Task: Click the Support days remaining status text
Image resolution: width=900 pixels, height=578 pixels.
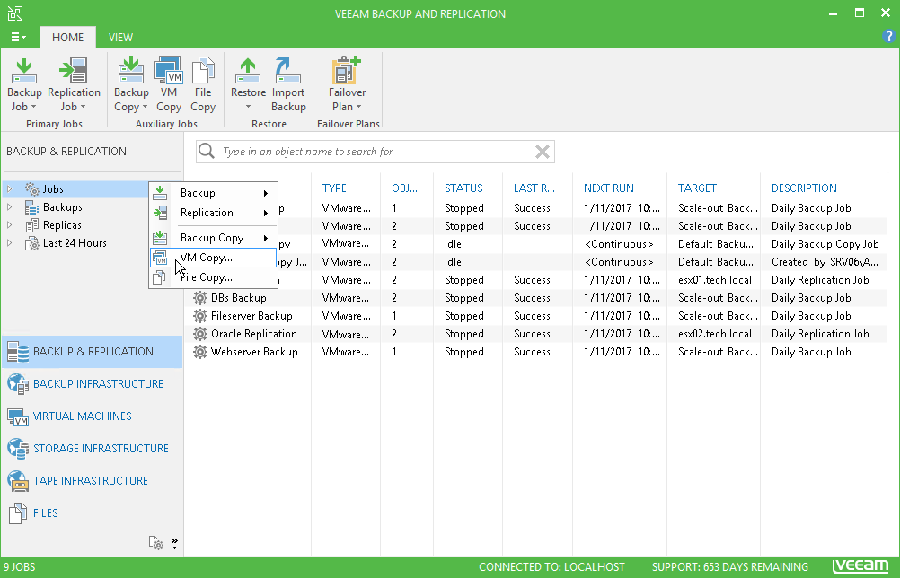Action: click(x=729, y=567)
